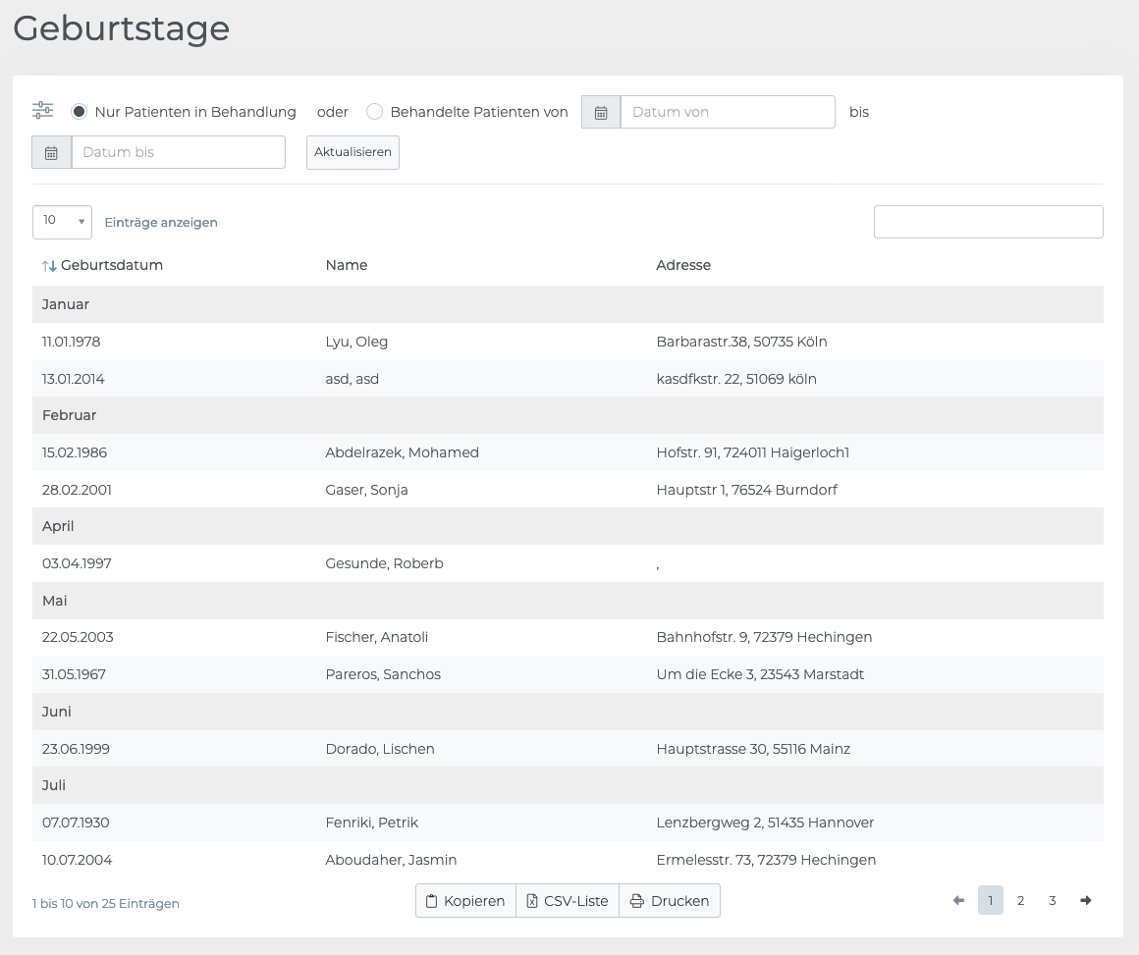This screenshot has width=1139, height=955.
Task: Click the table search field
Action: tap(988, 222)
